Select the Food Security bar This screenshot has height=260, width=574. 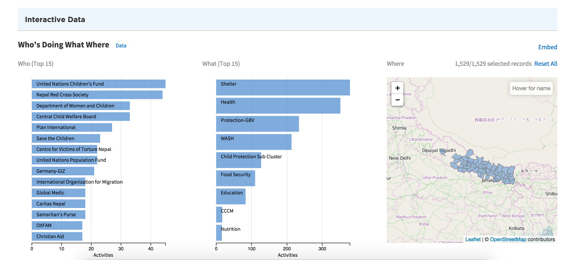tap(236, 178)
